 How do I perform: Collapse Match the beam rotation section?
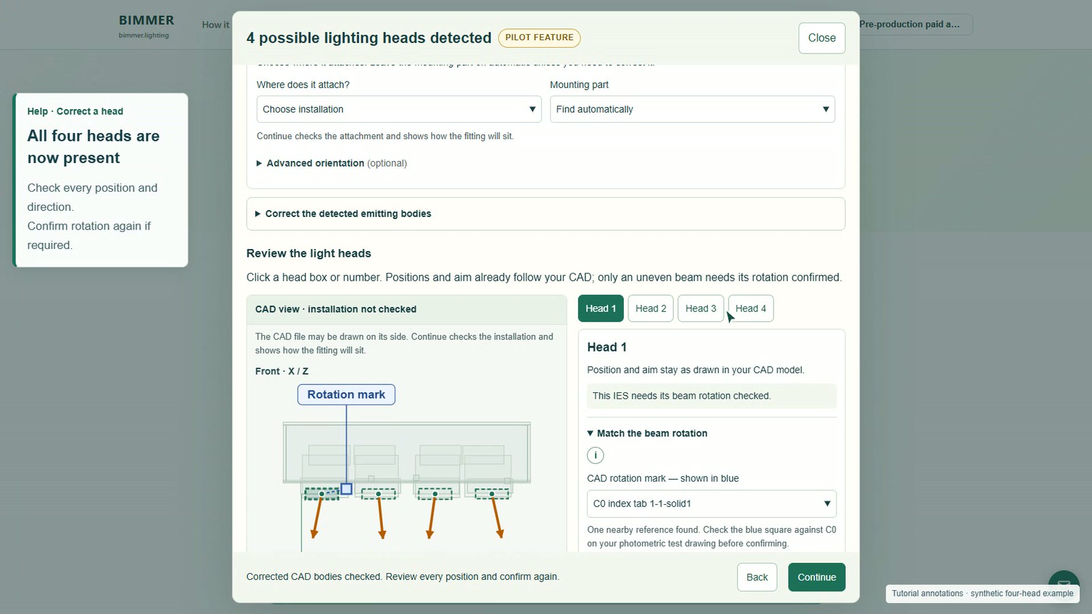coord(647,433)
